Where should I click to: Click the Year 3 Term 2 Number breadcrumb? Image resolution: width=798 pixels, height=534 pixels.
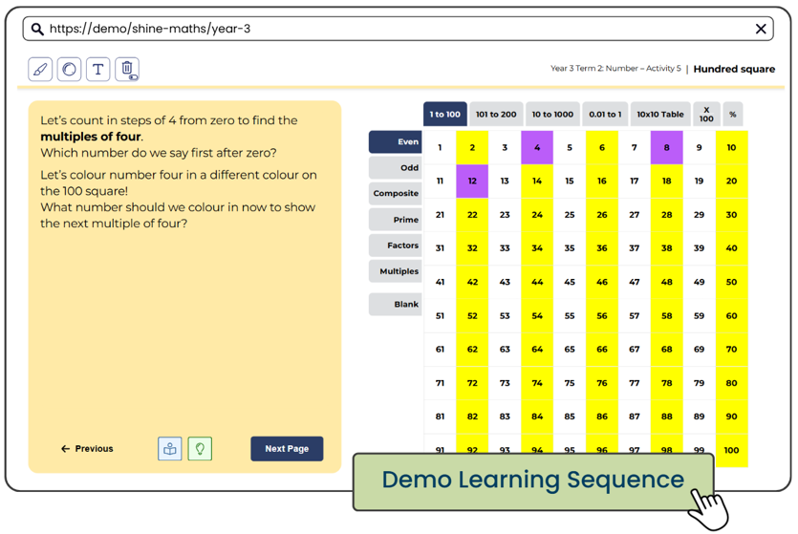pyautogui.click(x=615, y=68)
